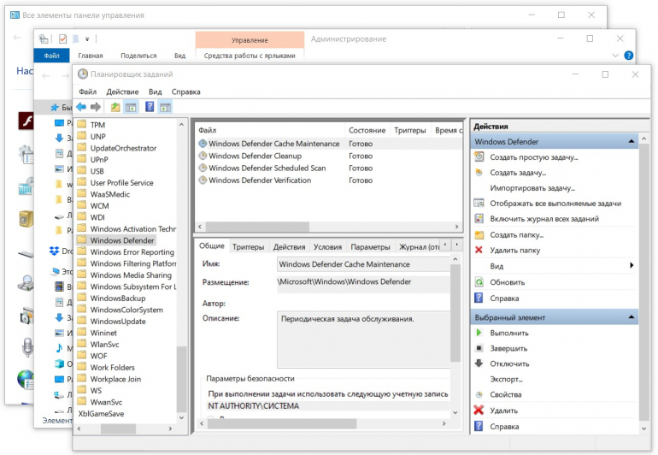
Task: Switch to the Действия tab
Action: tap(289, 247)
